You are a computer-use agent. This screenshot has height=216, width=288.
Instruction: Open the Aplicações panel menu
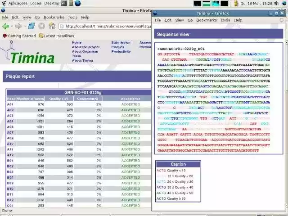(18, 3)
